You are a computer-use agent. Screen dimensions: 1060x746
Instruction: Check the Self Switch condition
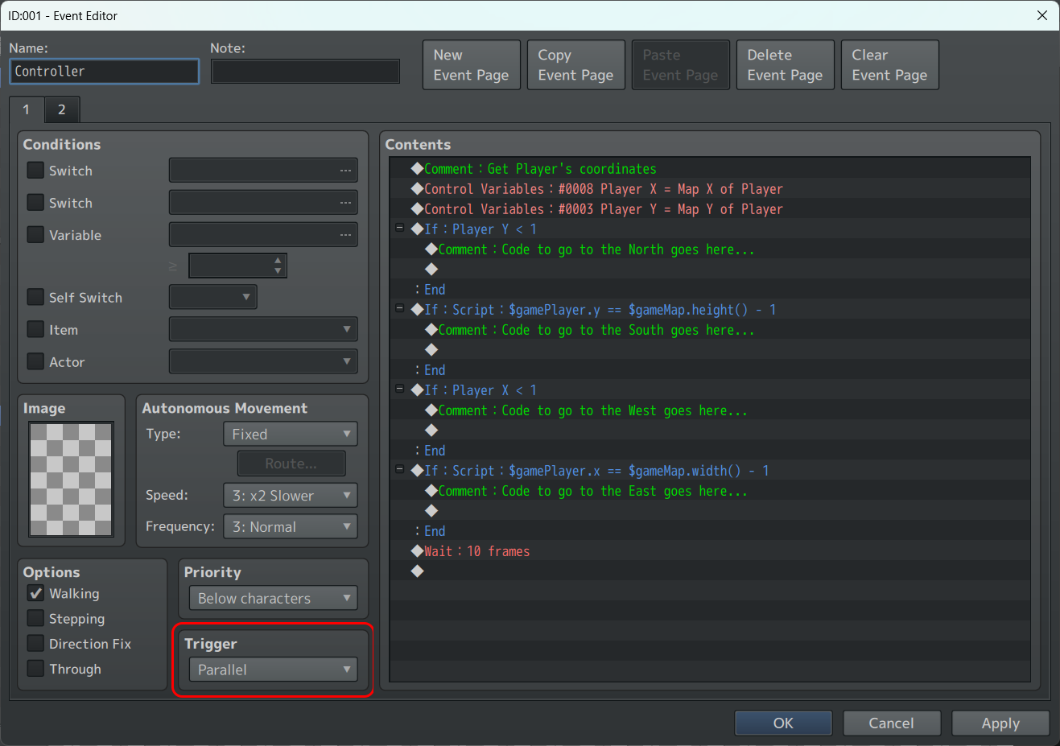click(x=36, y=298)
